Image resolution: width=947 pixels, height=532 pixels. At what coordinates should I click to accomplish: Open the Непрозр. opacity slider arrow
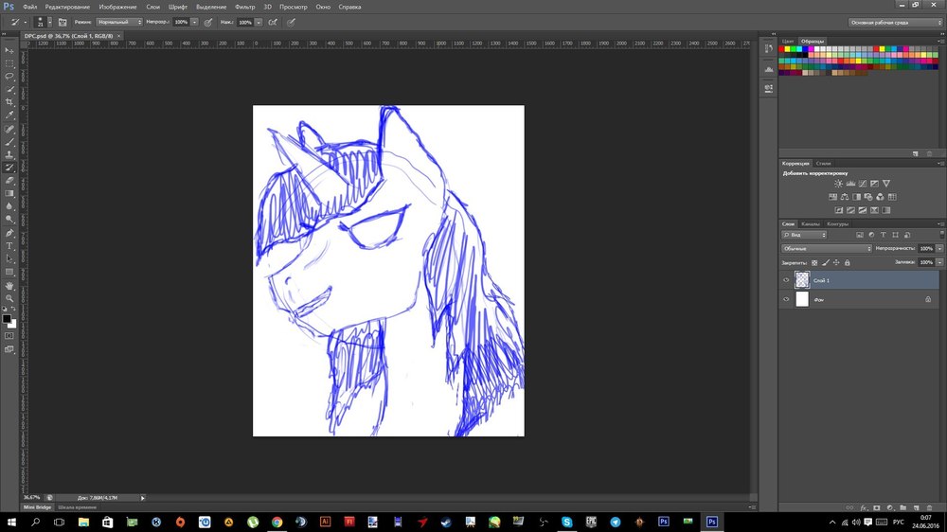pos(194,23)
